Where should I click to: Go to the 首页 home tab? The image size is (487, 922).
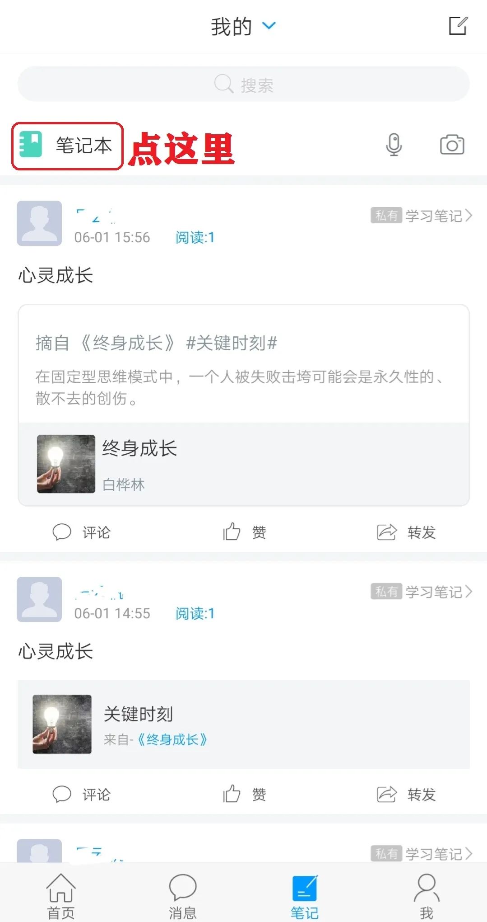[61, 897]
